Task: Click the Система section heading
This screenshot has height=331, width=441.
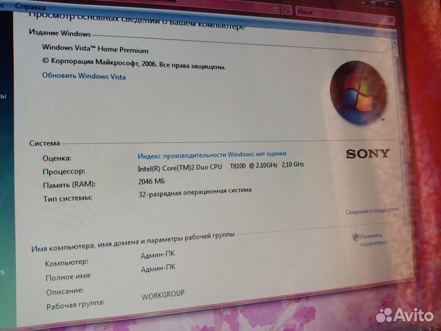Action: tap(45, 143)
